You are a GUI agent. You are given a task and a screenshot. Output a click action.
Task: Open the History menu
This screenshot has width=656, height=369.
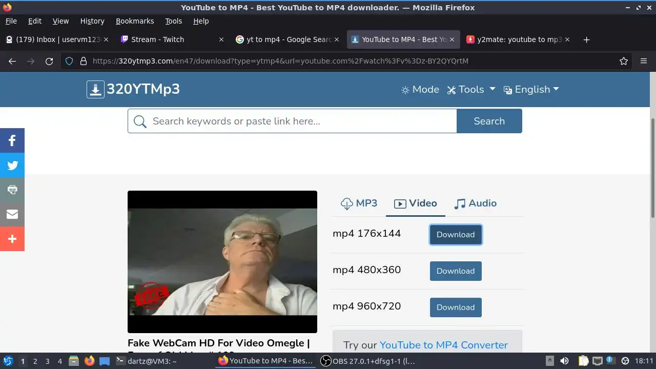[x=92, y=21]
